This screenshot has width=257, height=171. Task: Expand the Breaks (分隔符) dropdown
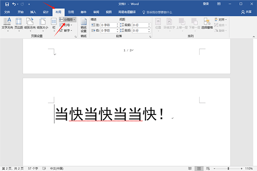tap(68, 20)
